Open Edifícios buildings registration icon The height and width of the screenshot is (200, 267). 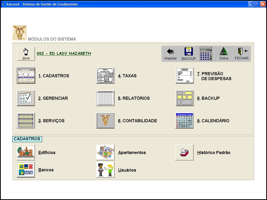coord(26,152)
